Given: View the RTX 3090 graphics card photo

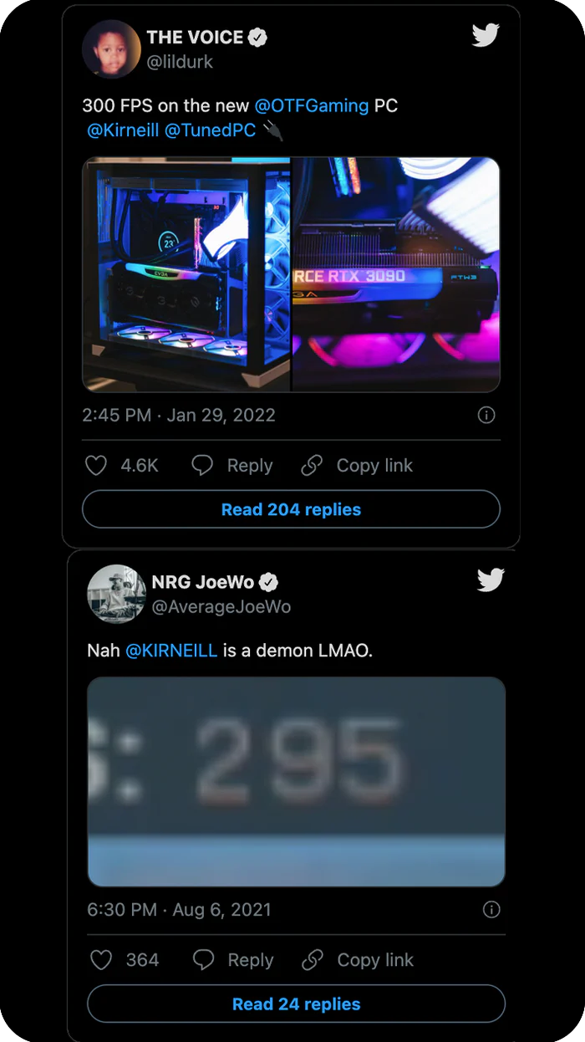Looking at the screenshot, I should (395, 274).
